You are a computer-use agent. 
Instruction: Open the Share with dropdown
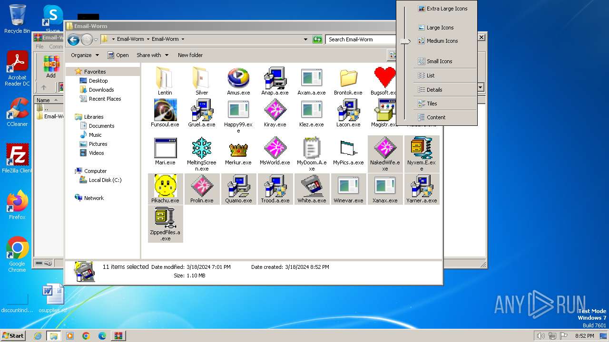tap(152, 55)
